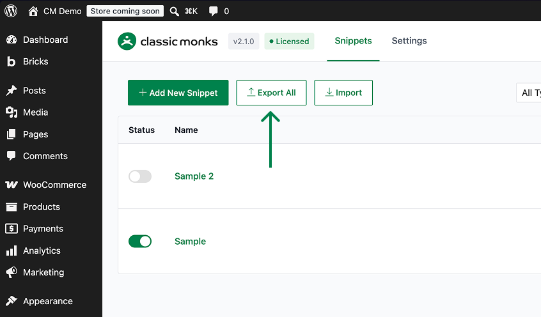This screenshot has width=541, height=317.
Task: Click the Products archive box icon
Action: tap(12, 206)
